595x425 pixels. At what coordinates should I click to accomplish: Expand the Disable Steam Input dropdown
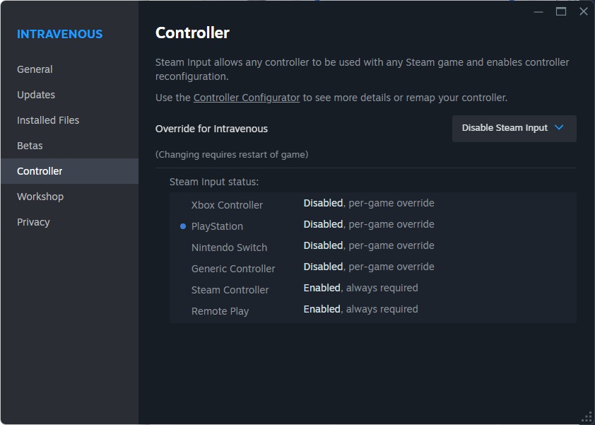[x=514, y=128]
